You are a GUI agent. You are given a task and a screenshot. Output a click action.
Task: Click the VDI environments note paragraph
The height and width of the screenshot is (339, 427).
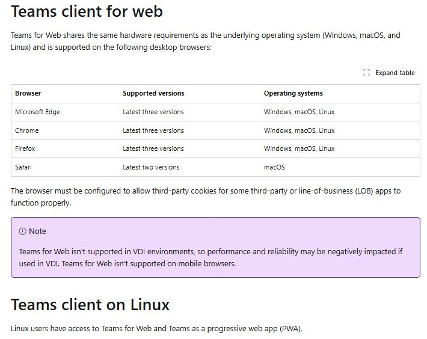210,257
